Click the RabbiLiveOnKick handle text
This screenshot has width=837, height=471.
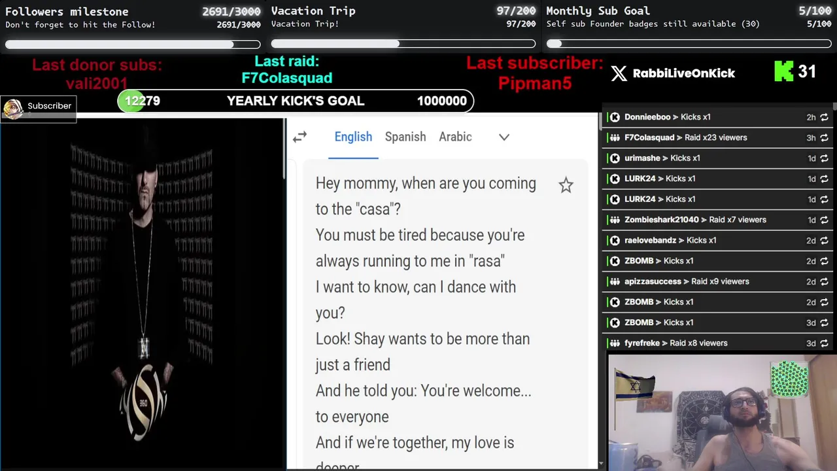[684, 73]
